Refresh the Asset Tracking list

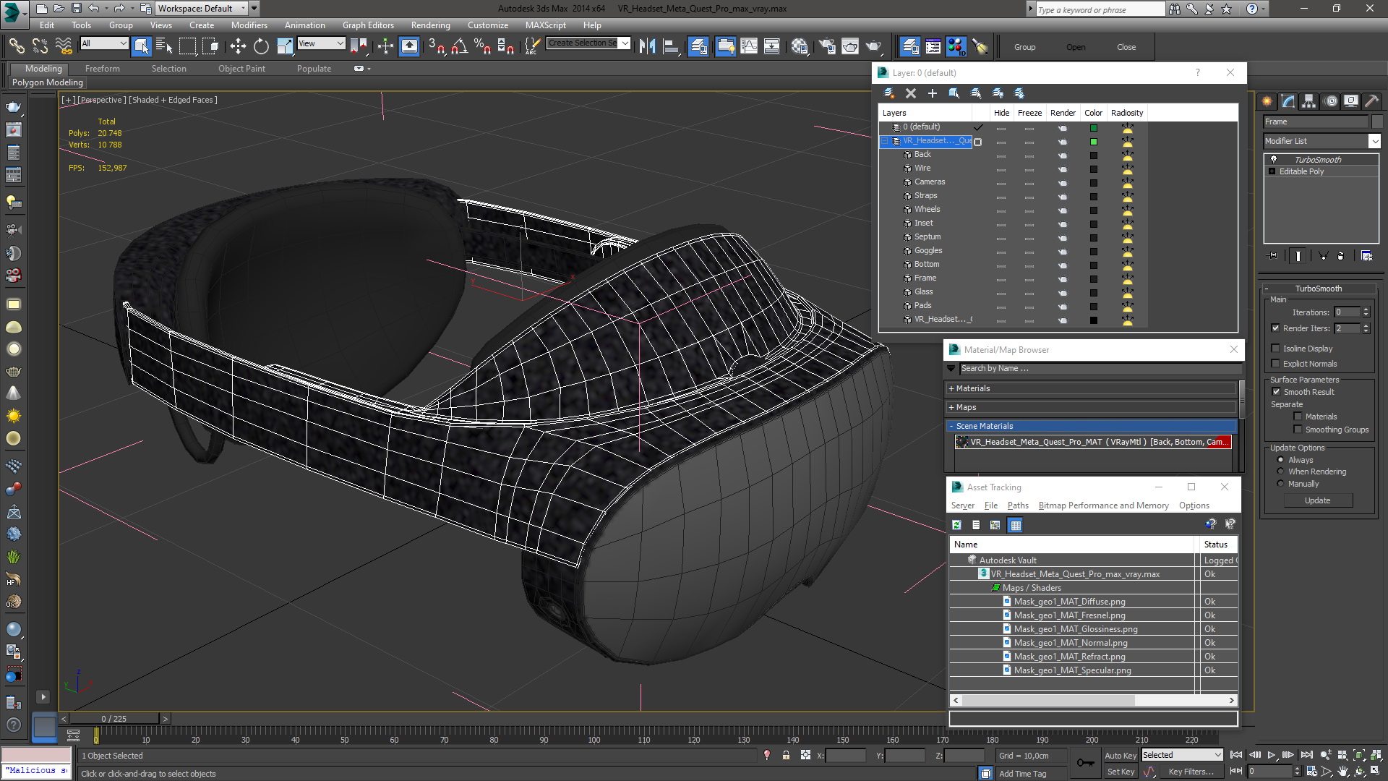pos(956,525)
